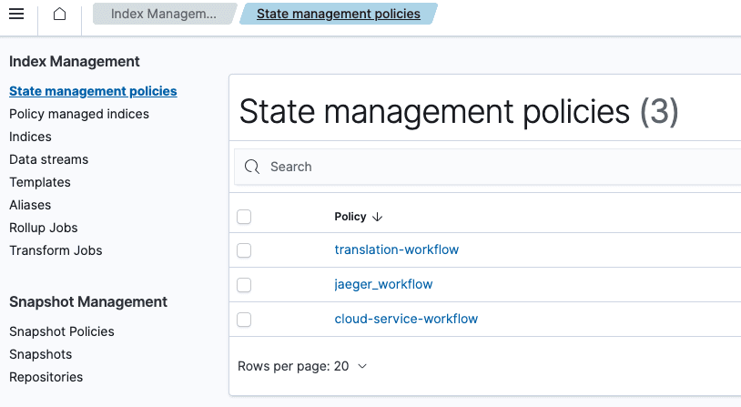Tick the cloud-service-workflow row checkbox
741x407 pixels.
(x=244, y=319)
